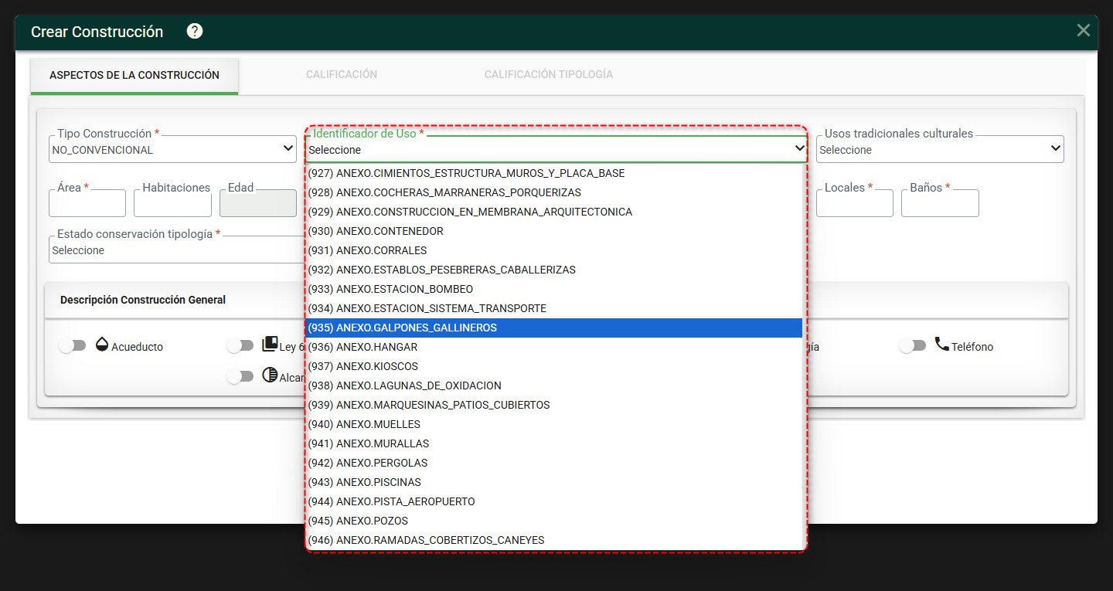This screenshot has width=1113, height=591.
Task: Choose (936) ANEXO.HANGAR
Action: click(x=554, y=347)
